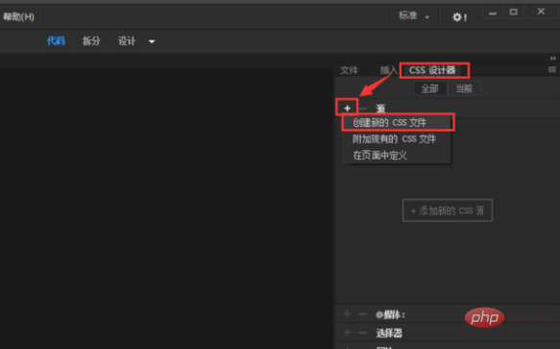Open the dropdown arrow next to 设计

tap(152, 41)
